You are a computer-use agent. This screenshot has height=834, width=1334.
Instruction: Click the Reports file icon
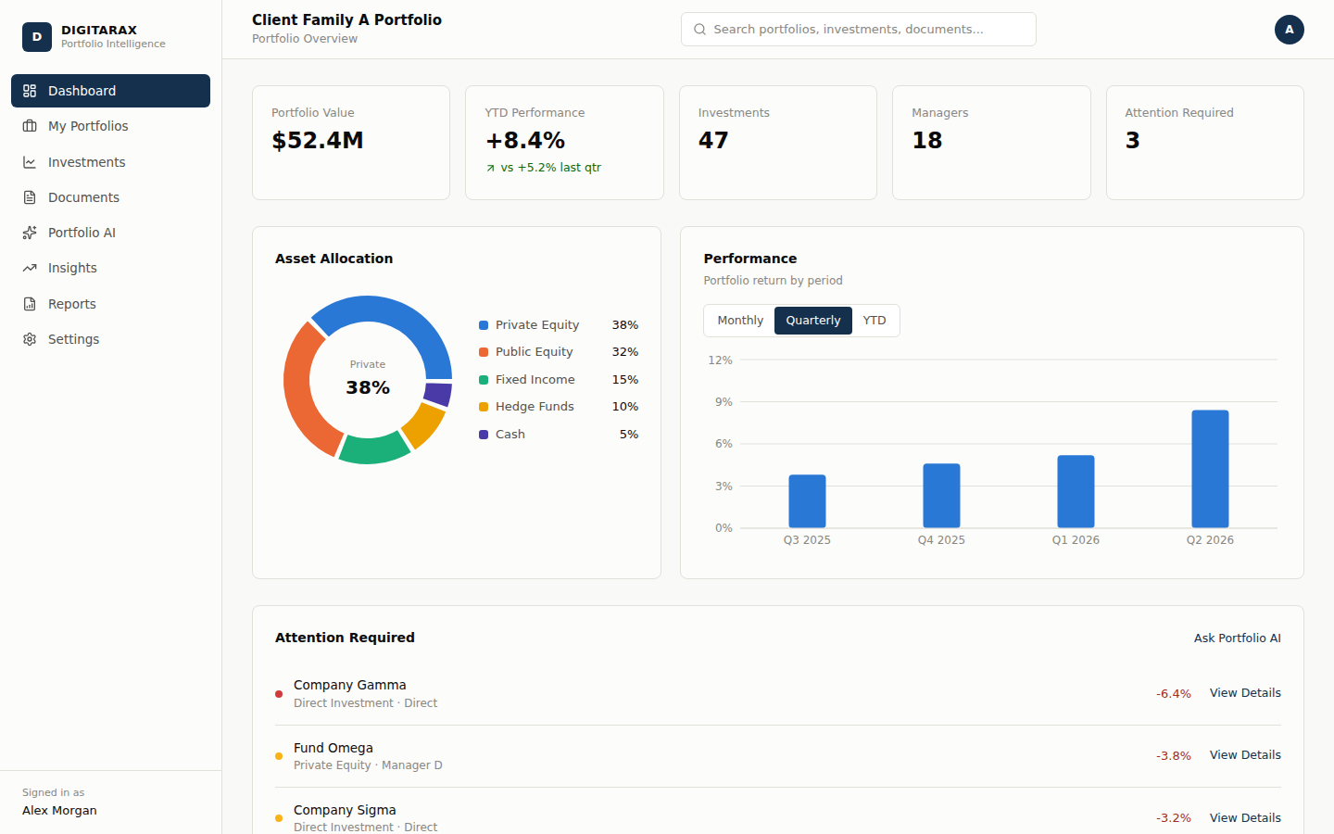(x=30, y=304)
